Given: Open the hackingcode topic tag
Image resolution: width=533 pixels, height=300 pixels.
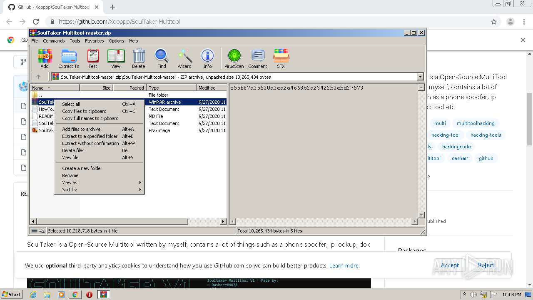Looking at the screenshot, I should [x=456, y=147].
